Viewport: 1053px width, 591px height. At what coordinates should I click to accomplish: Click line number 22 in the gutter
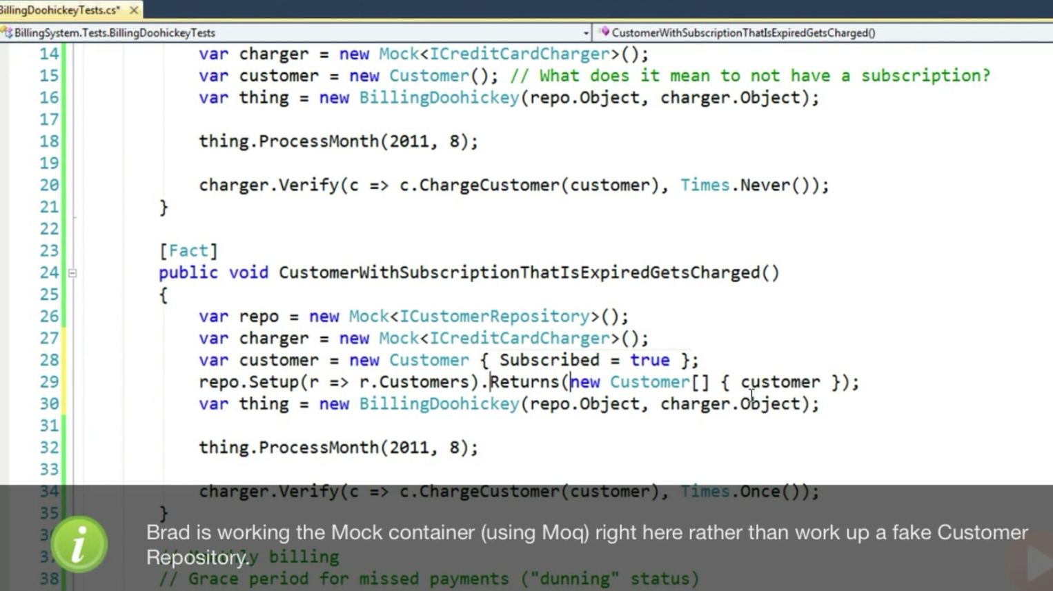coord(49,228)
